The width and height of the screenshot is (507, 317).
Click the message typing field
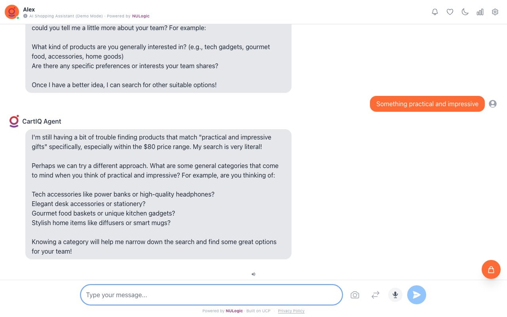(x=212, y=295)
